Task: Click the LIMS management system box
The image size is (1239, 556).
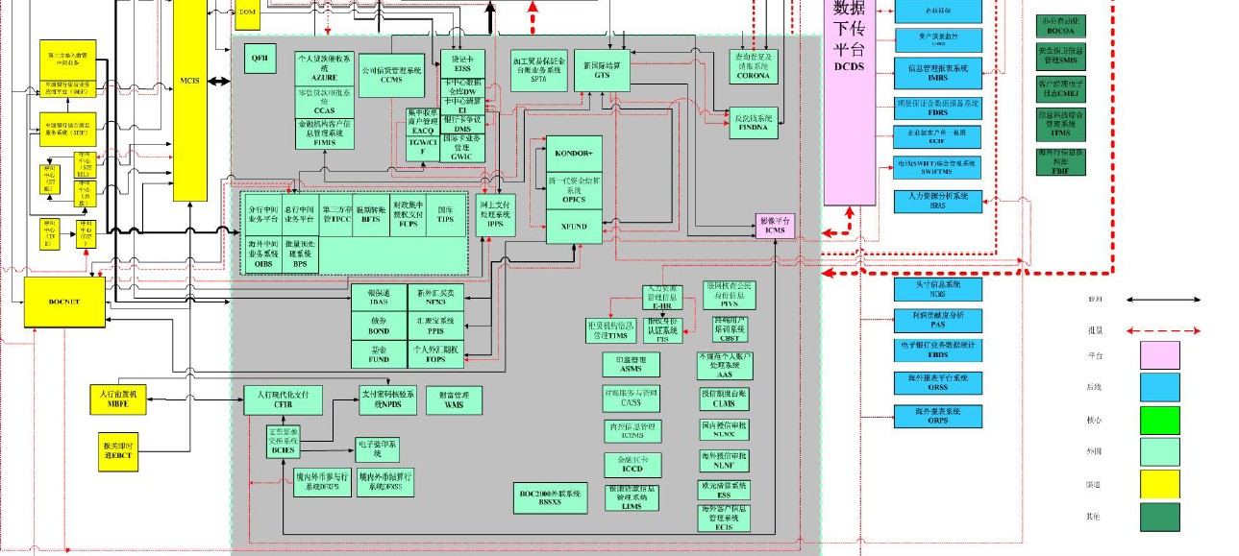Action: (x=632, y=498)
